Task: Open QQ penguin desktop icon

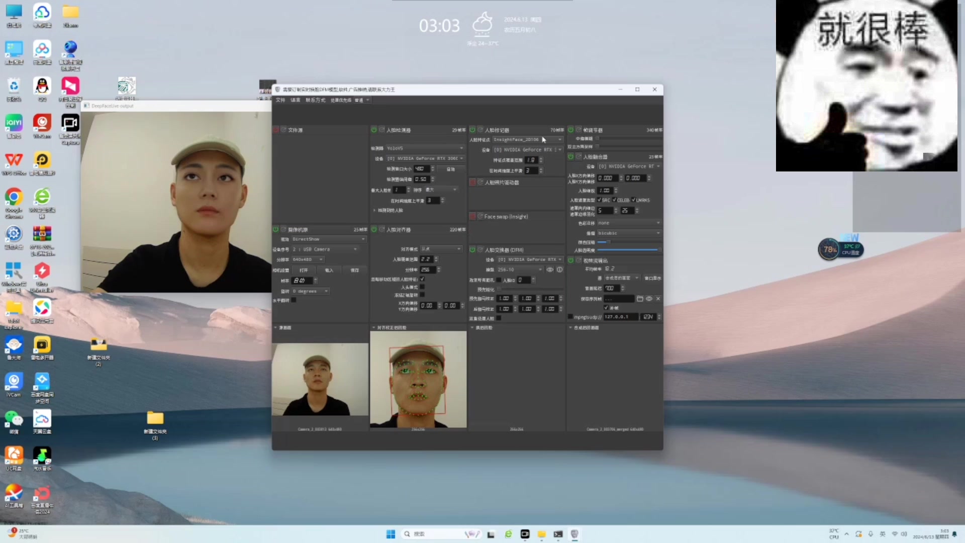Action: (x=42, y=89)
